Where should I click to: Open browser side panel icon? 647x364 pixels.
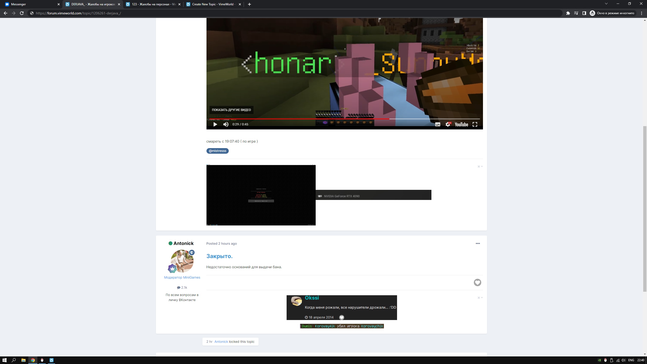(584, 13)
